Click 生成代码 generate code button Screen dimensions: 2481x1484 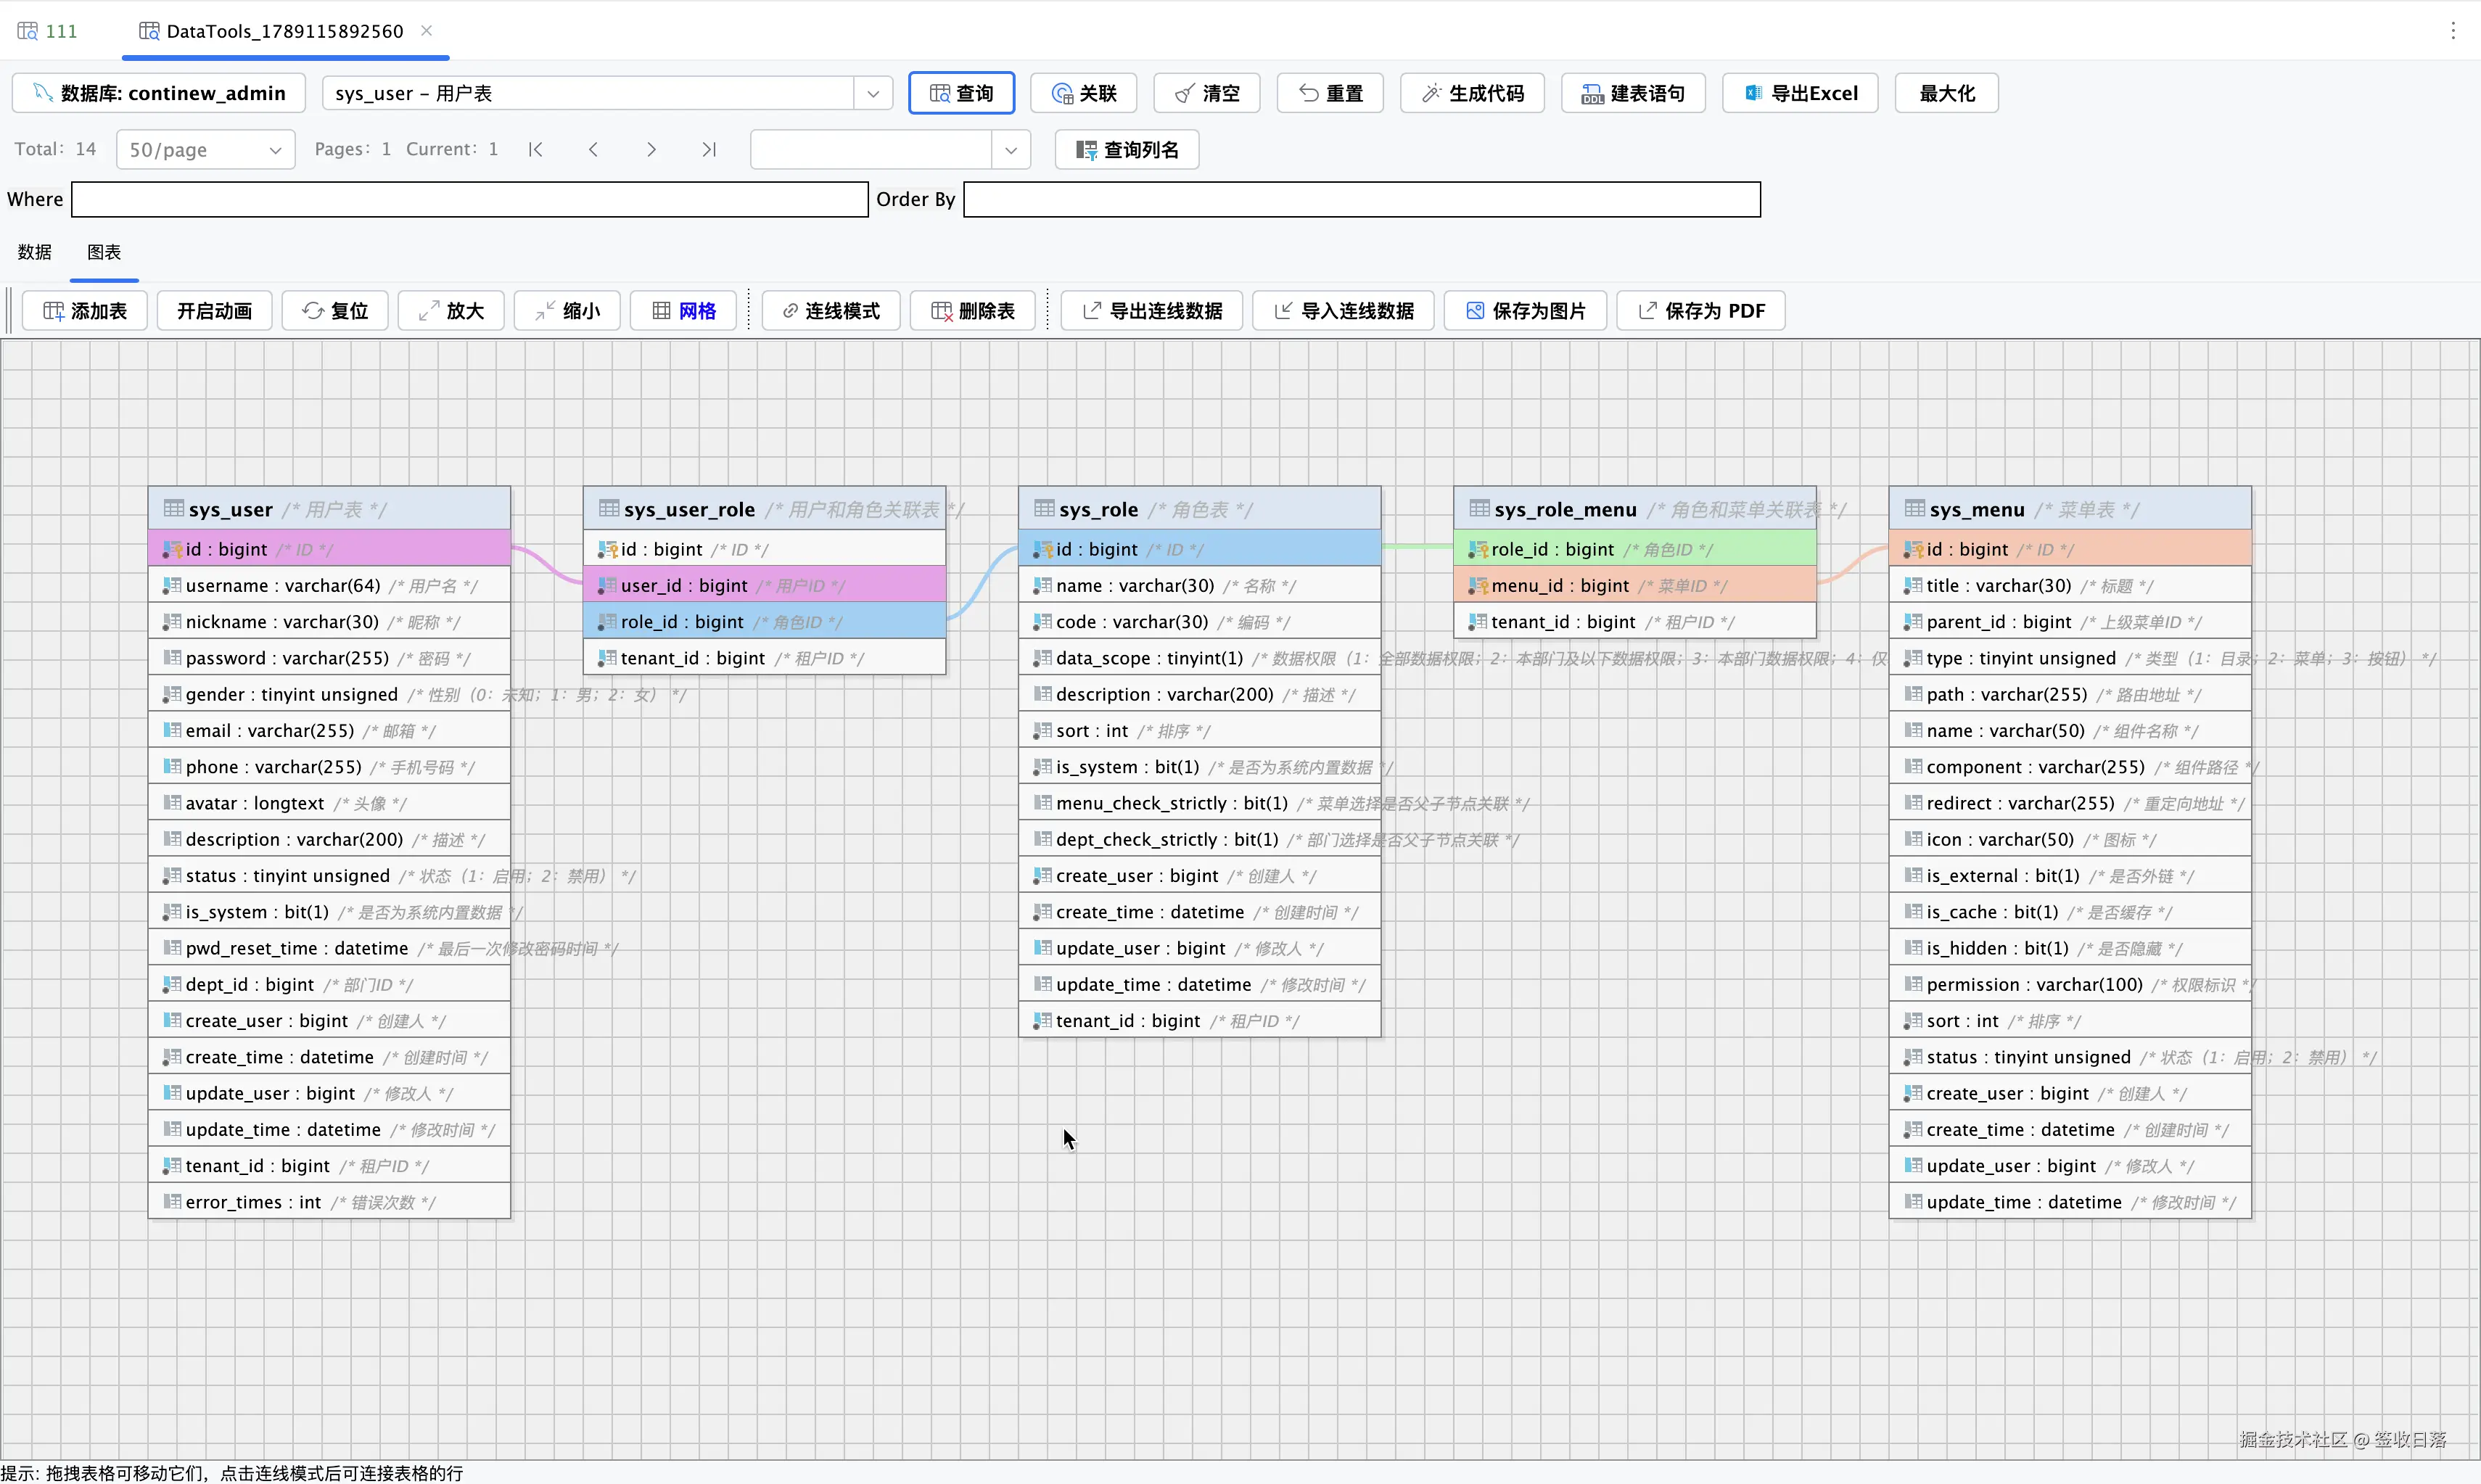tap(1472, 93)
